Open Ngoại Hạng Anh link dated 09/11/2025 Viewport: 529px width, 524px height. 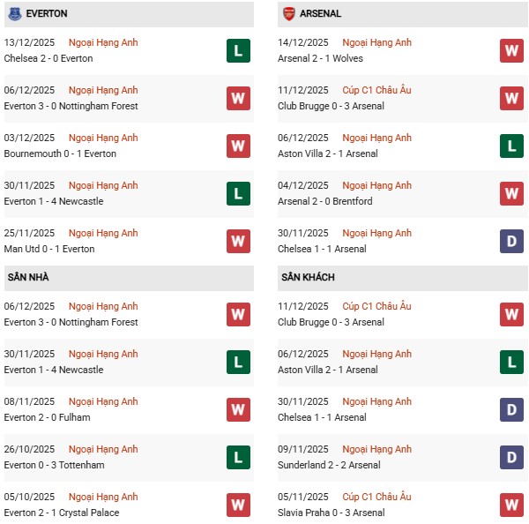[x=376, y=449]
